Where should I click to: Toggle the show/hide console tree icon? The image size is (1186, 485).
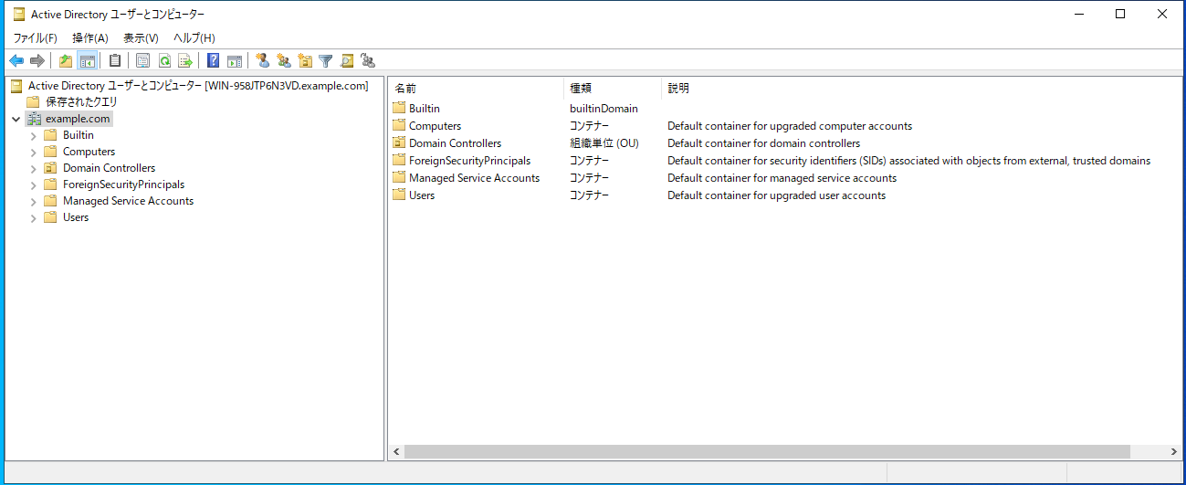(x=87, y=61)
